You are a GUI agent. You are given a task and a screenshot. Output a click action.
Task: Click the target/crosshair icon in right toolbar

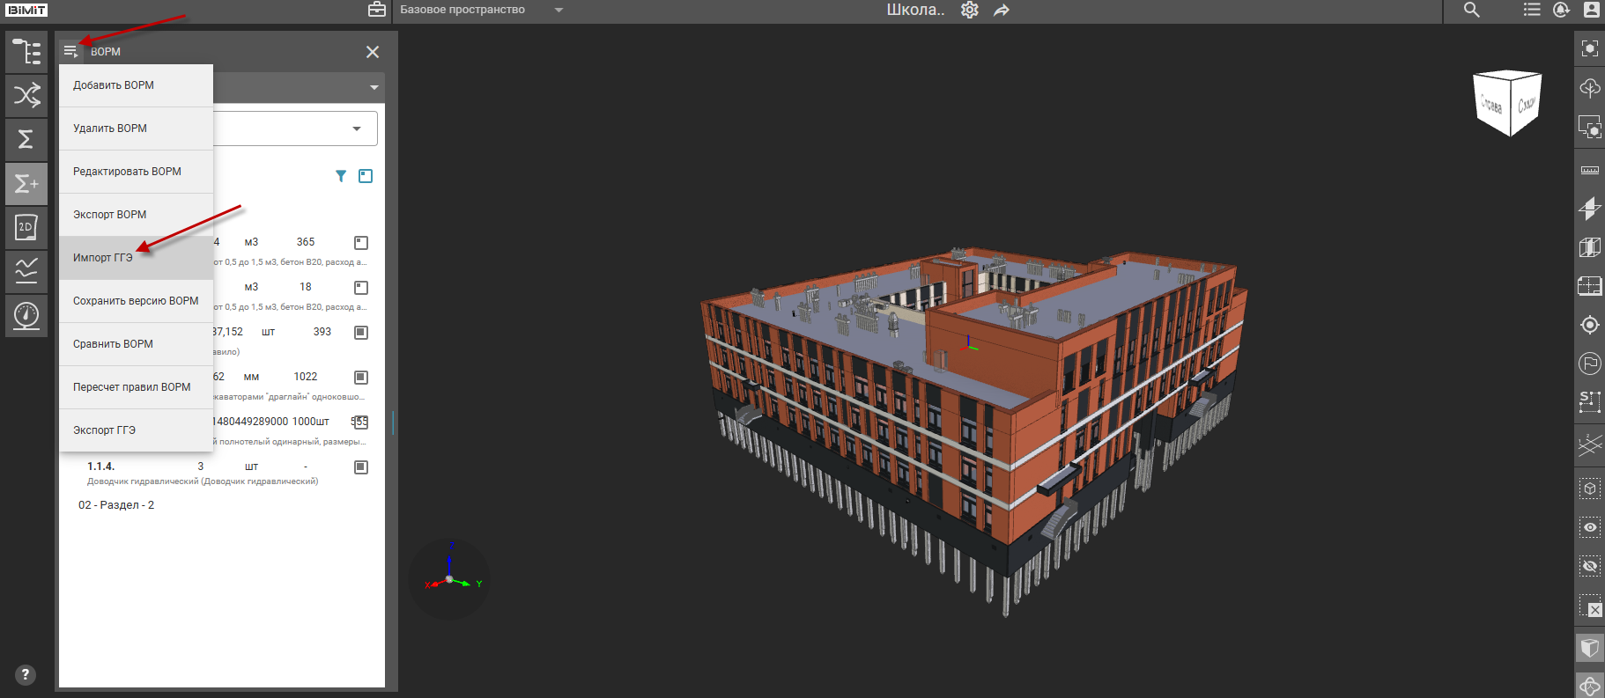coord(1590,325)
